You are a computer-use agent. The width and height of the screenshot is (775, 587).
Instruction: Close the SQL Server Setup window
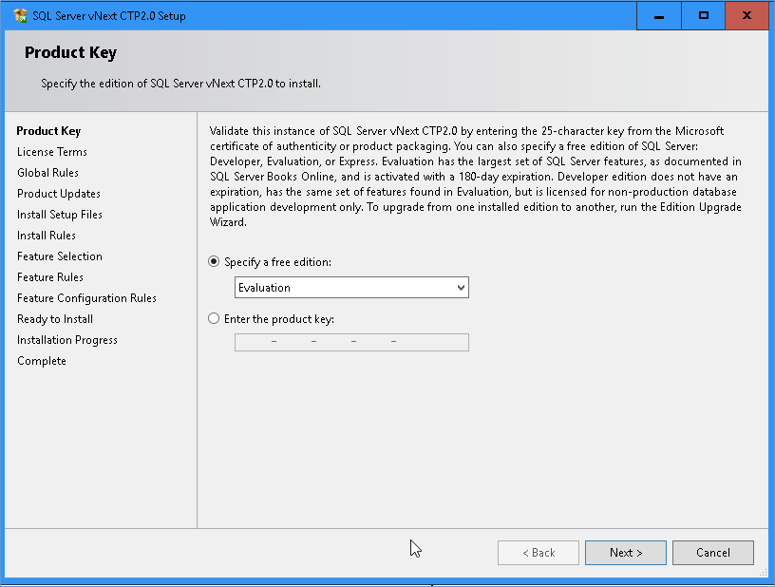tap(747, 16)
